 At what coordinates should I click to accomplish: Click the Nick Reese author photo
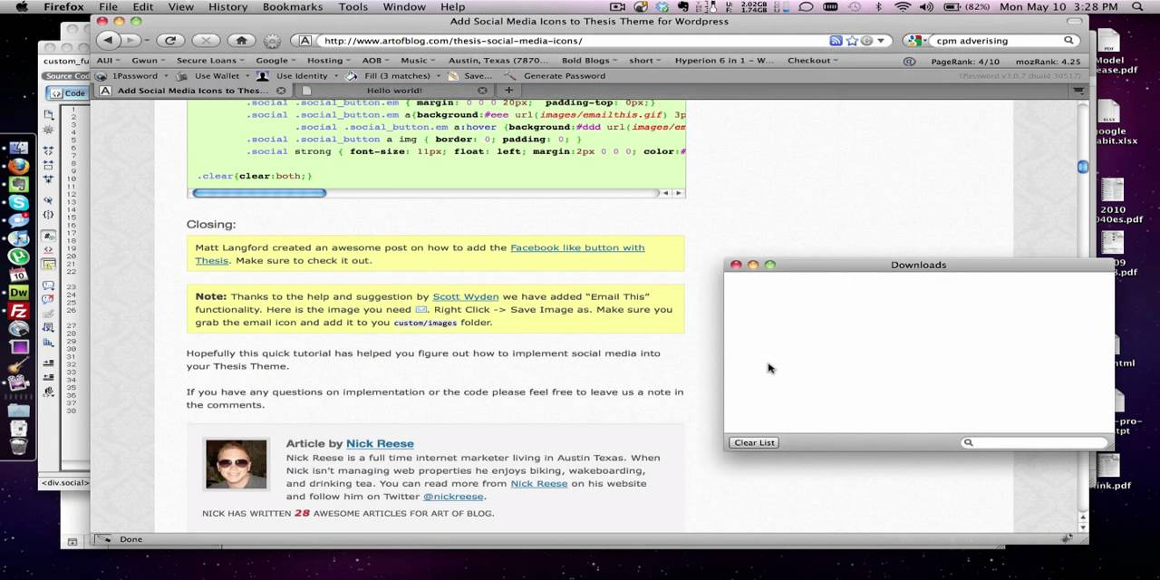[237, 464]
